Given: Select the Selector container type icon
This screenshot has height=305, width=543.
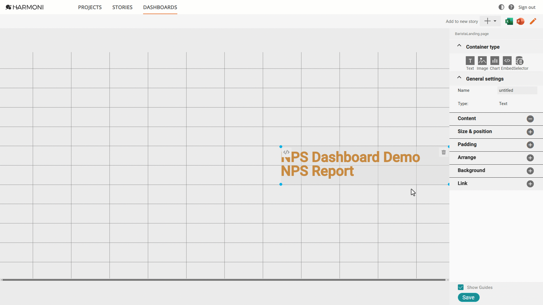Looking at the screenshot, I should (520, 61).
